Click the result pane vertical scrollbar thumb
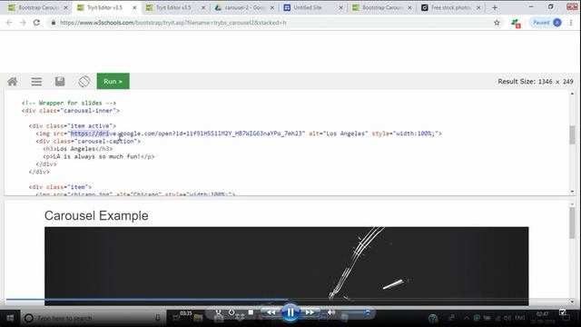Screen dimensions: 581x327 tap(572, 223)
